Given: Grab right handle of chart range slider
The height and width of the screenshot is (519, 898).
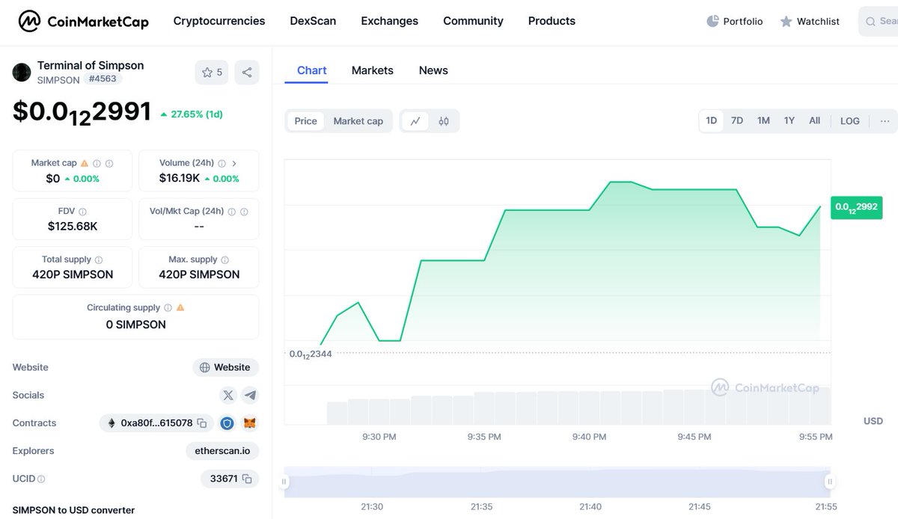Looking at the screenshot, I should tap(829, 482).
